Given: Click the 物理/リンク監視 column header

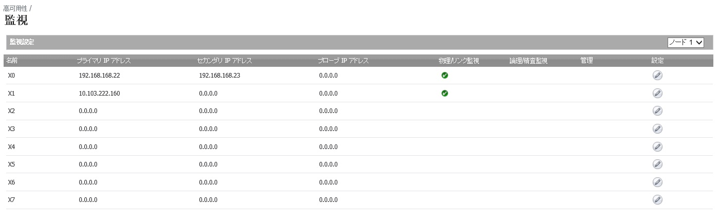Looking at the screenshot, I should (459, 61).
